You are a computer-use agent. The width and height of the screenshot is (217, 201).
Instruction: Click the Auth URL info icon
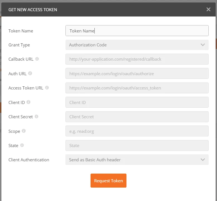(30, 74)
